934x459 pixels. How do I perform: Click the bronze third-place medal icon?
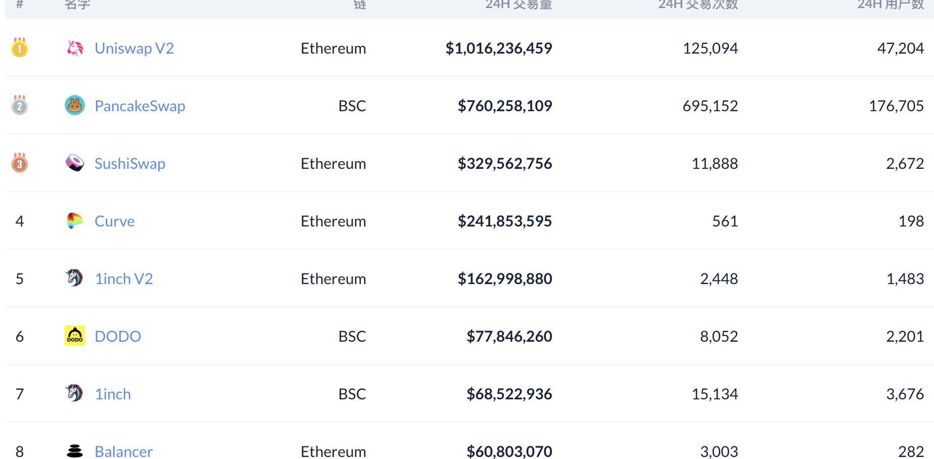pos(20,163)
